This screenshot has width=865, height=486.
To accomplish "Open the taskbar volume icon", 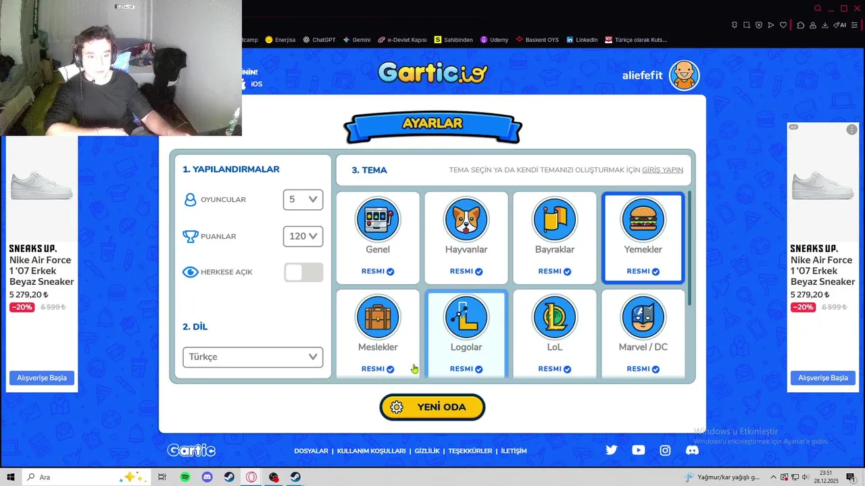I will (806, 477).
